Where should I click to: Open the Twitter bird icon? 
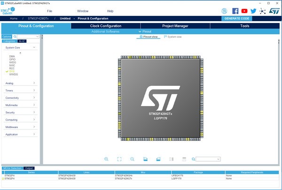tap(254, 11)
